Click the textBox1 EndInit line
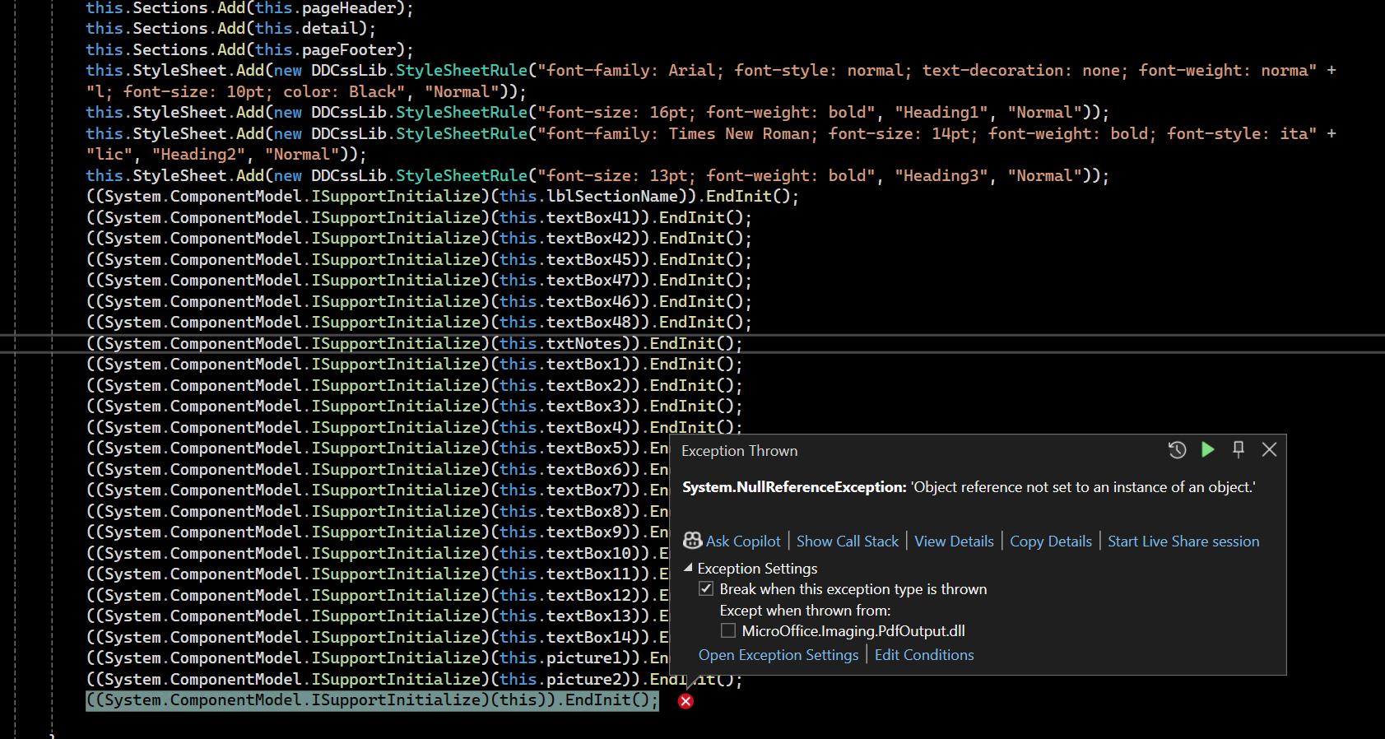1385x739 pixels. point(414,365)
